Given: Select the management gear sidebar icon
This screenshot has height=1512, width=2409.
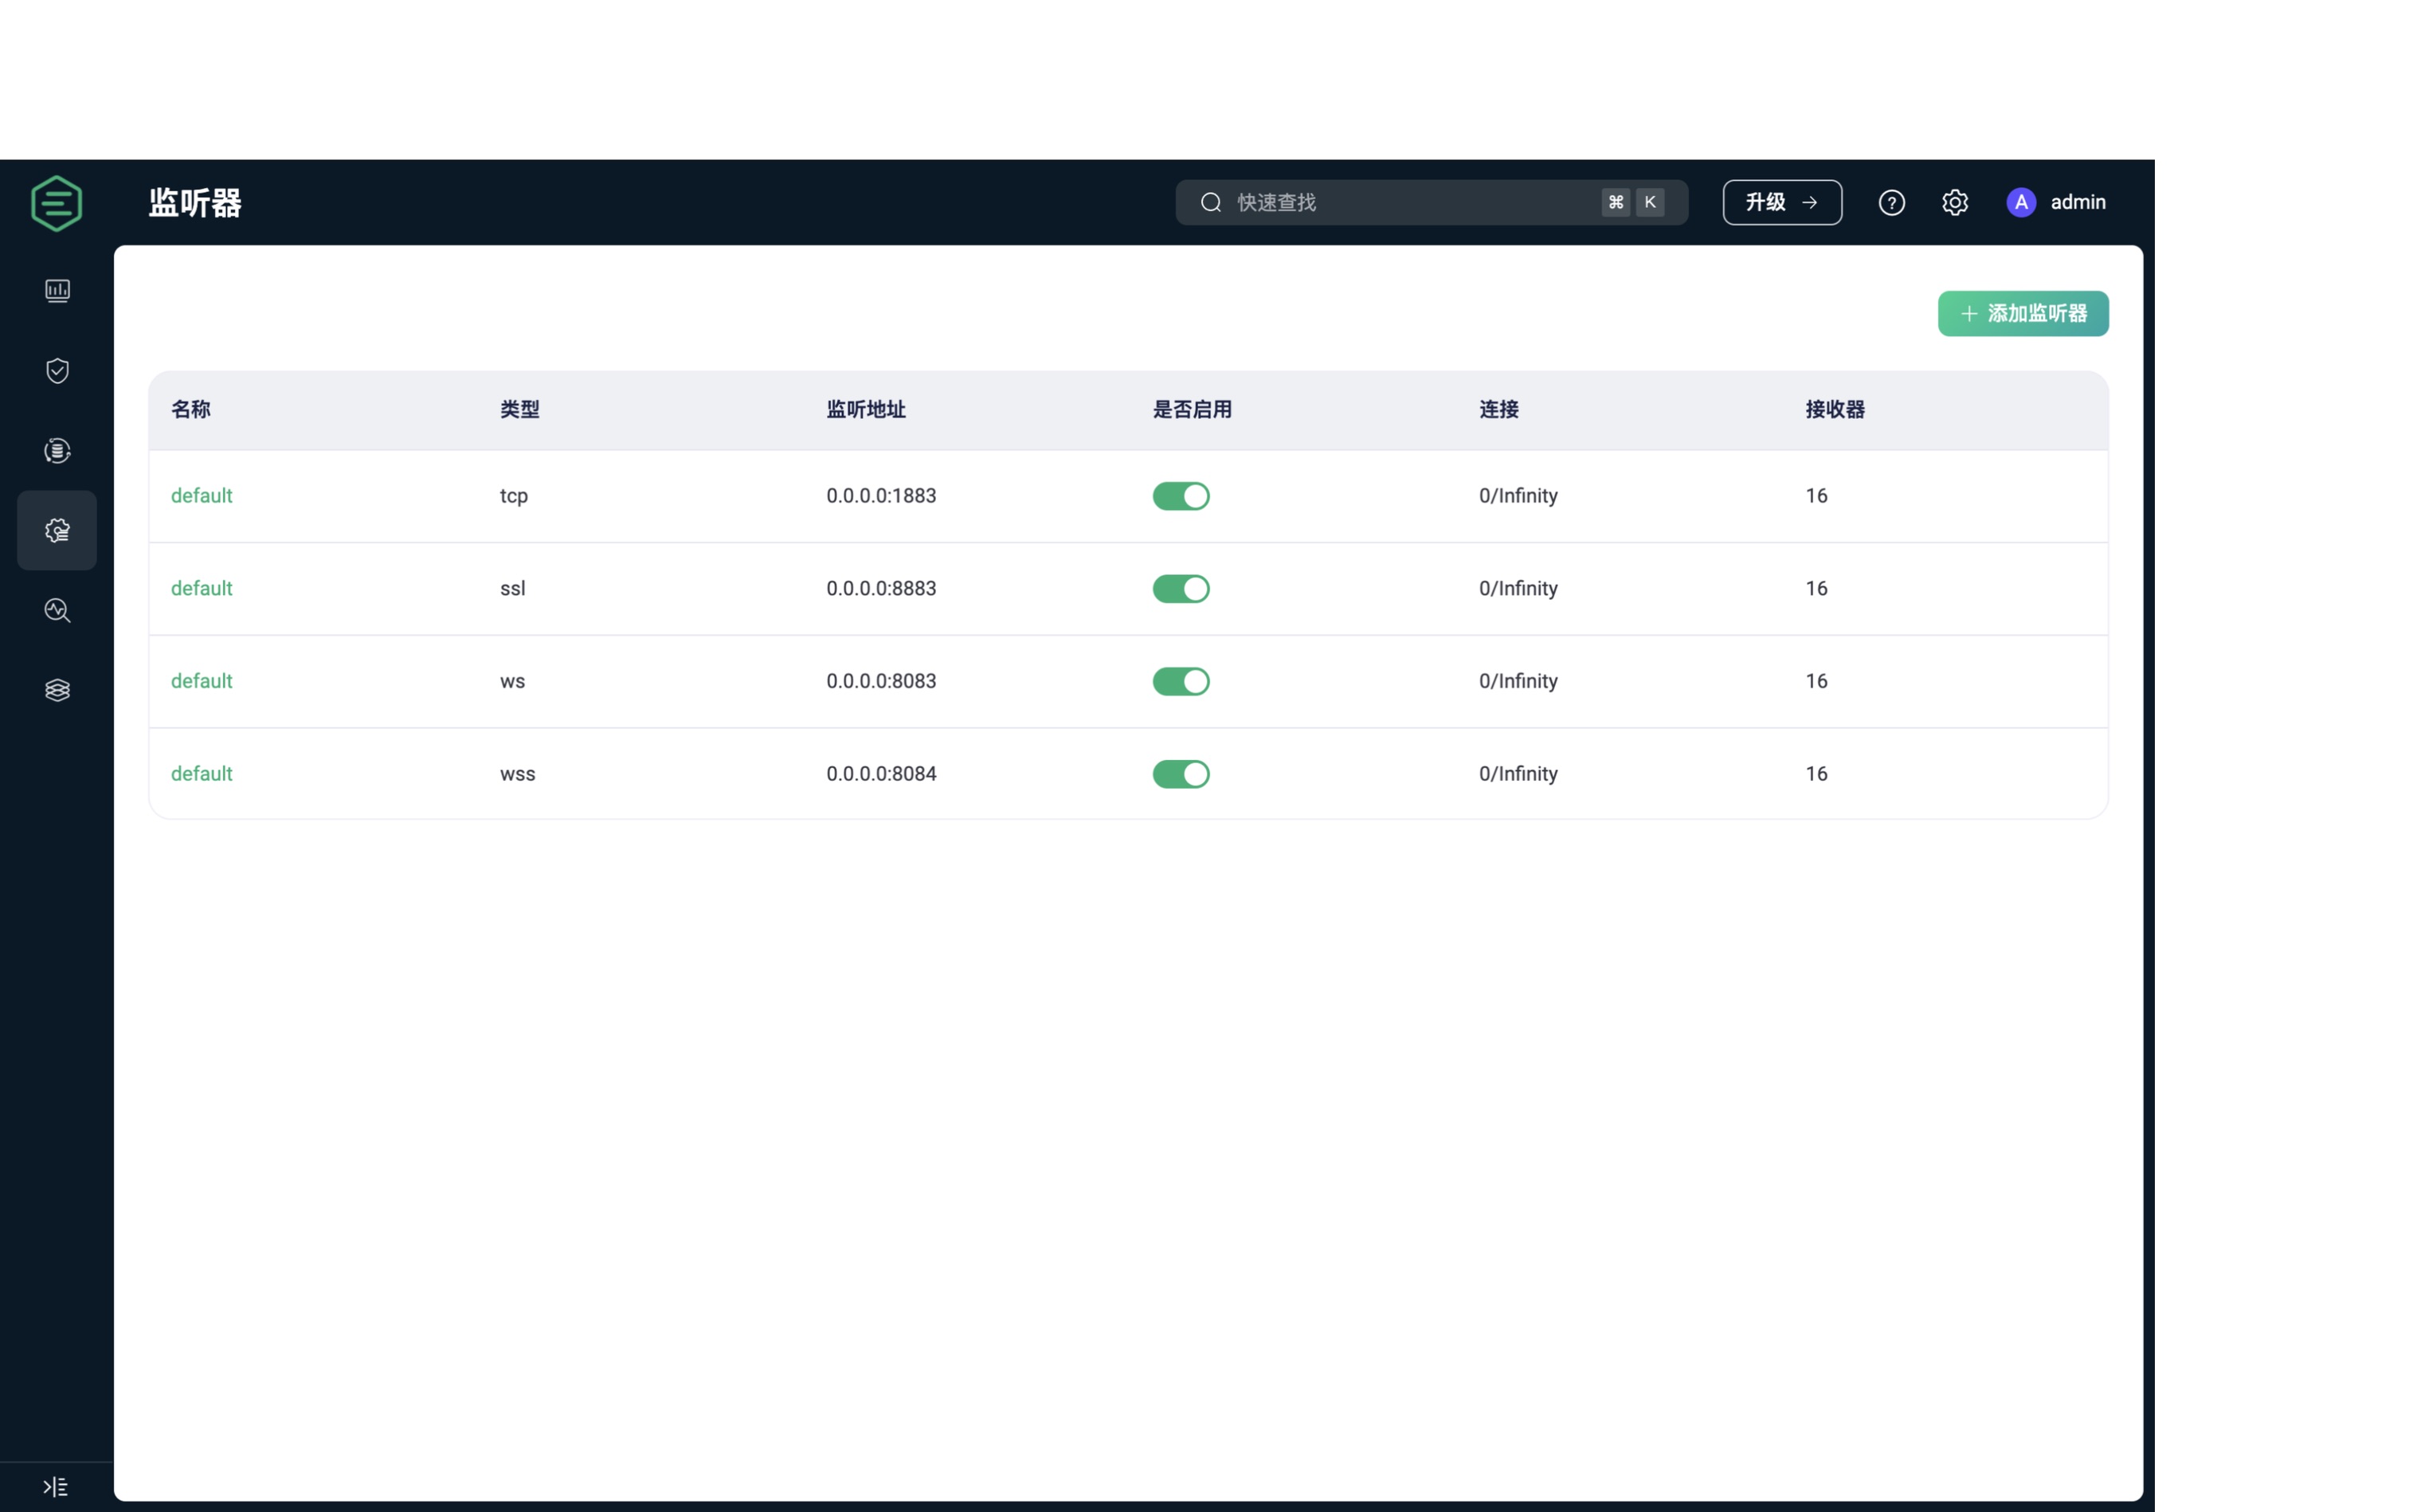Looking at the screenshot, I should (x=57, y=530).
